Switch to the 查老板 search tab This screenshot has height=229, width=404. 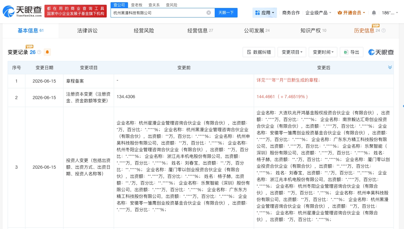[x=137, y=5]
